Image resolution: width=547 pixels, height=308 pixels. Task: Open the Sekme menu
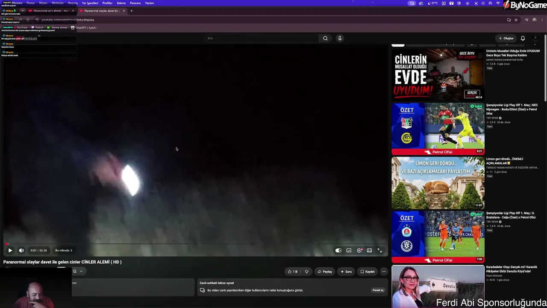pos(121,3)
